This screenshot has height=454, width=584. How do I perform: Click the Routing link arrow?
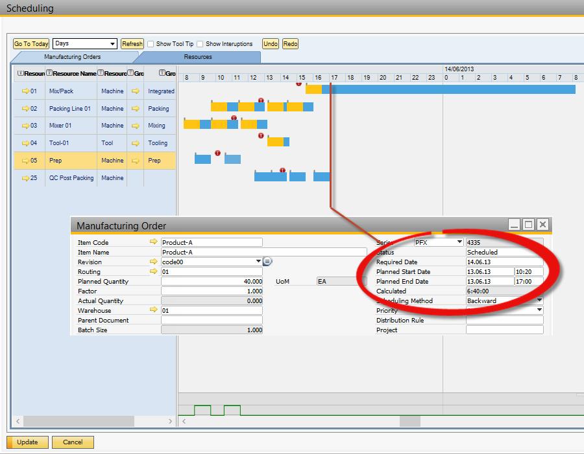point(154,271)
